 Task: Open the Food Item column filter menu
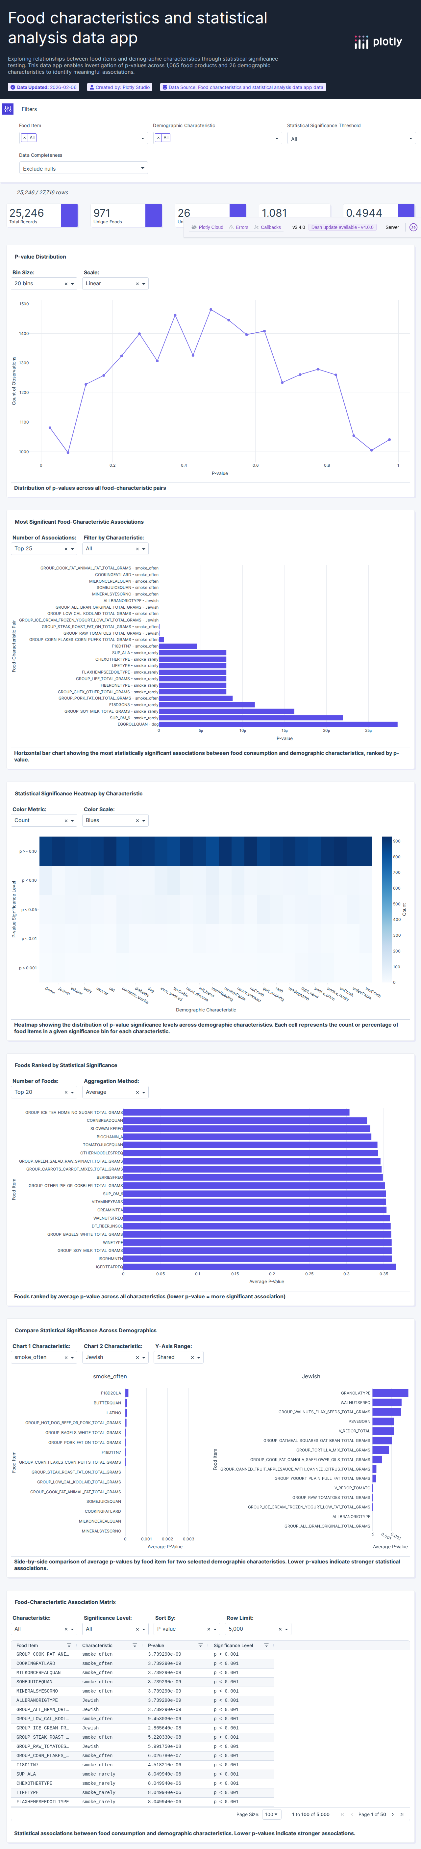click(69, 1646)
